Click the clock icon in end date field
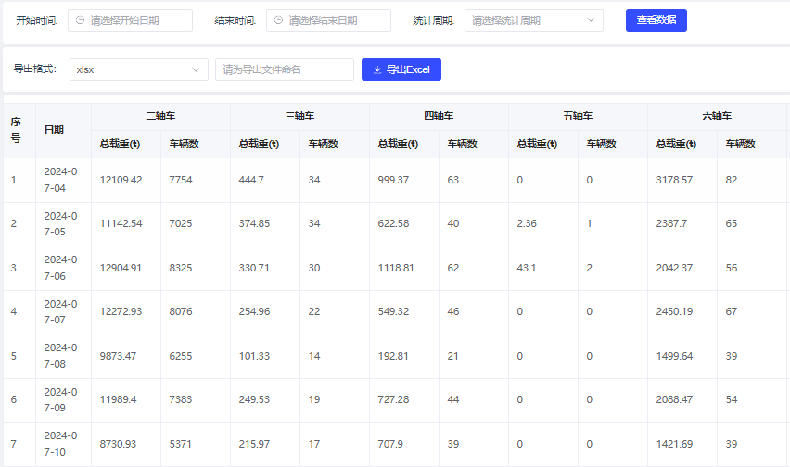Screen dimensions: 790x467 pos(278,20)
